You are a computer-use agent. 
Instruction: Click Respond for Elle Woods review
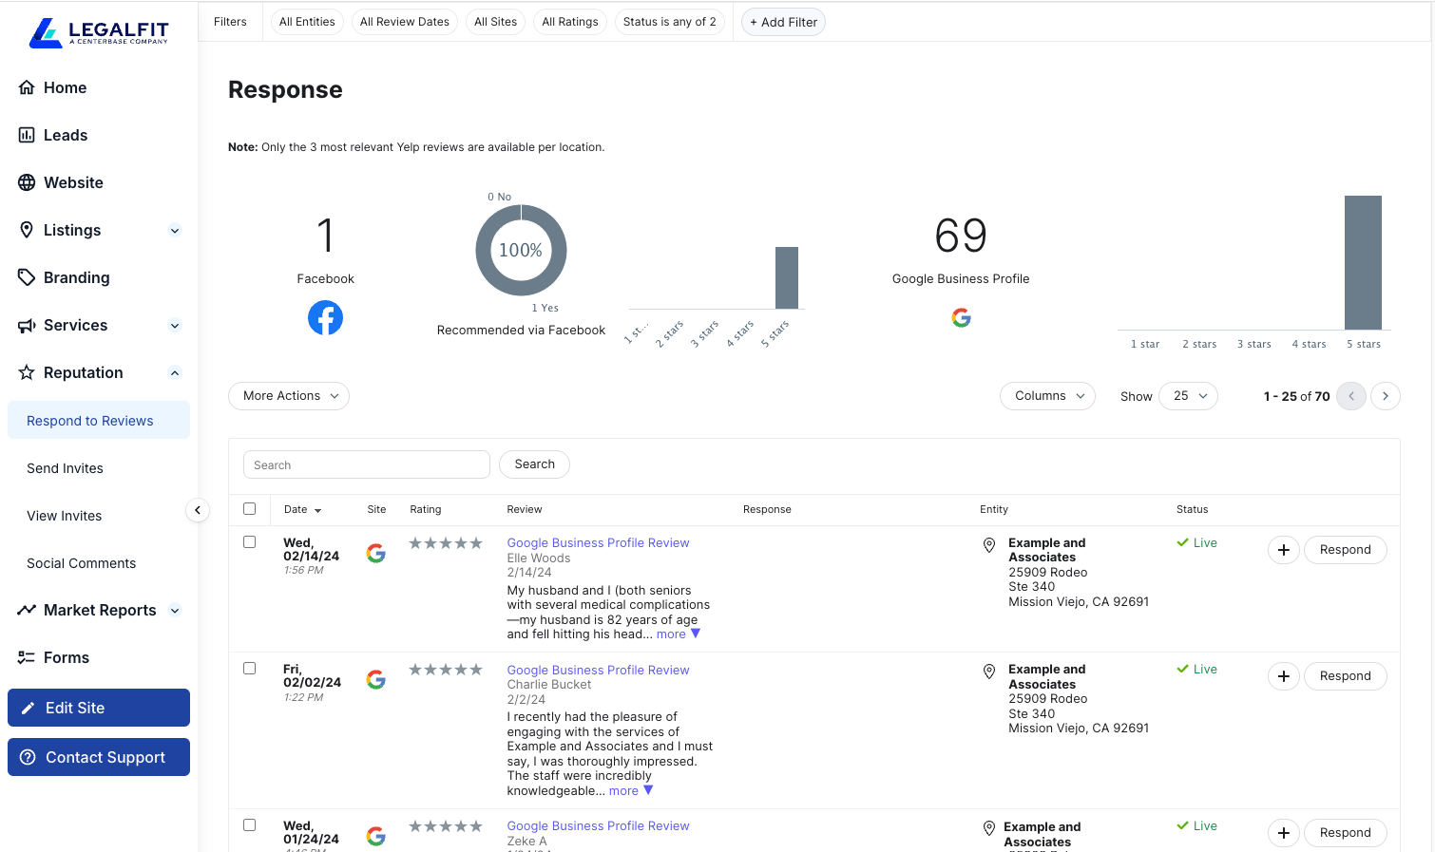pyautogui.click(x=1345, y=550)
